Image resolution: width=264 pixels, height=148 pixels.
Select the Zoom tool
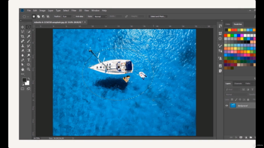point(28,69)
